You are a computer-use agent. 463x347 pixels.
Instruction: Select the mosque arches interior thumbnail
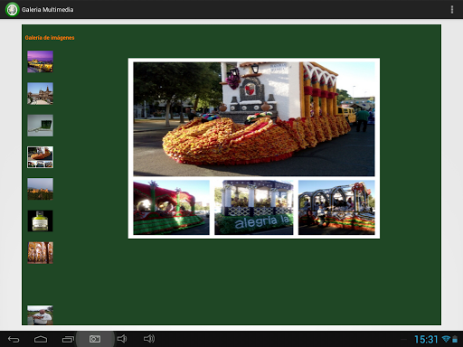[40, 253]
